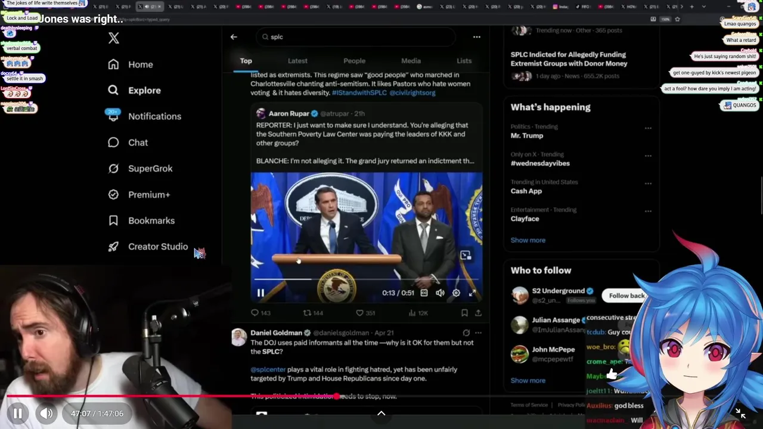This screenshot has height=429, width=763.
Task: Seek on the red stream progress bar
Action: coord(381,396)
